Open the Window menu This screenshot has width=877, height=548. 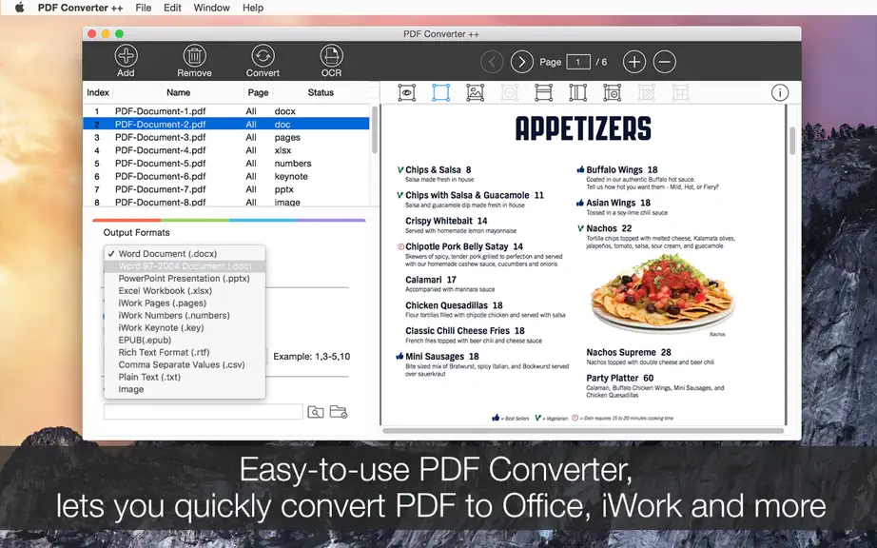click(211, 8)
